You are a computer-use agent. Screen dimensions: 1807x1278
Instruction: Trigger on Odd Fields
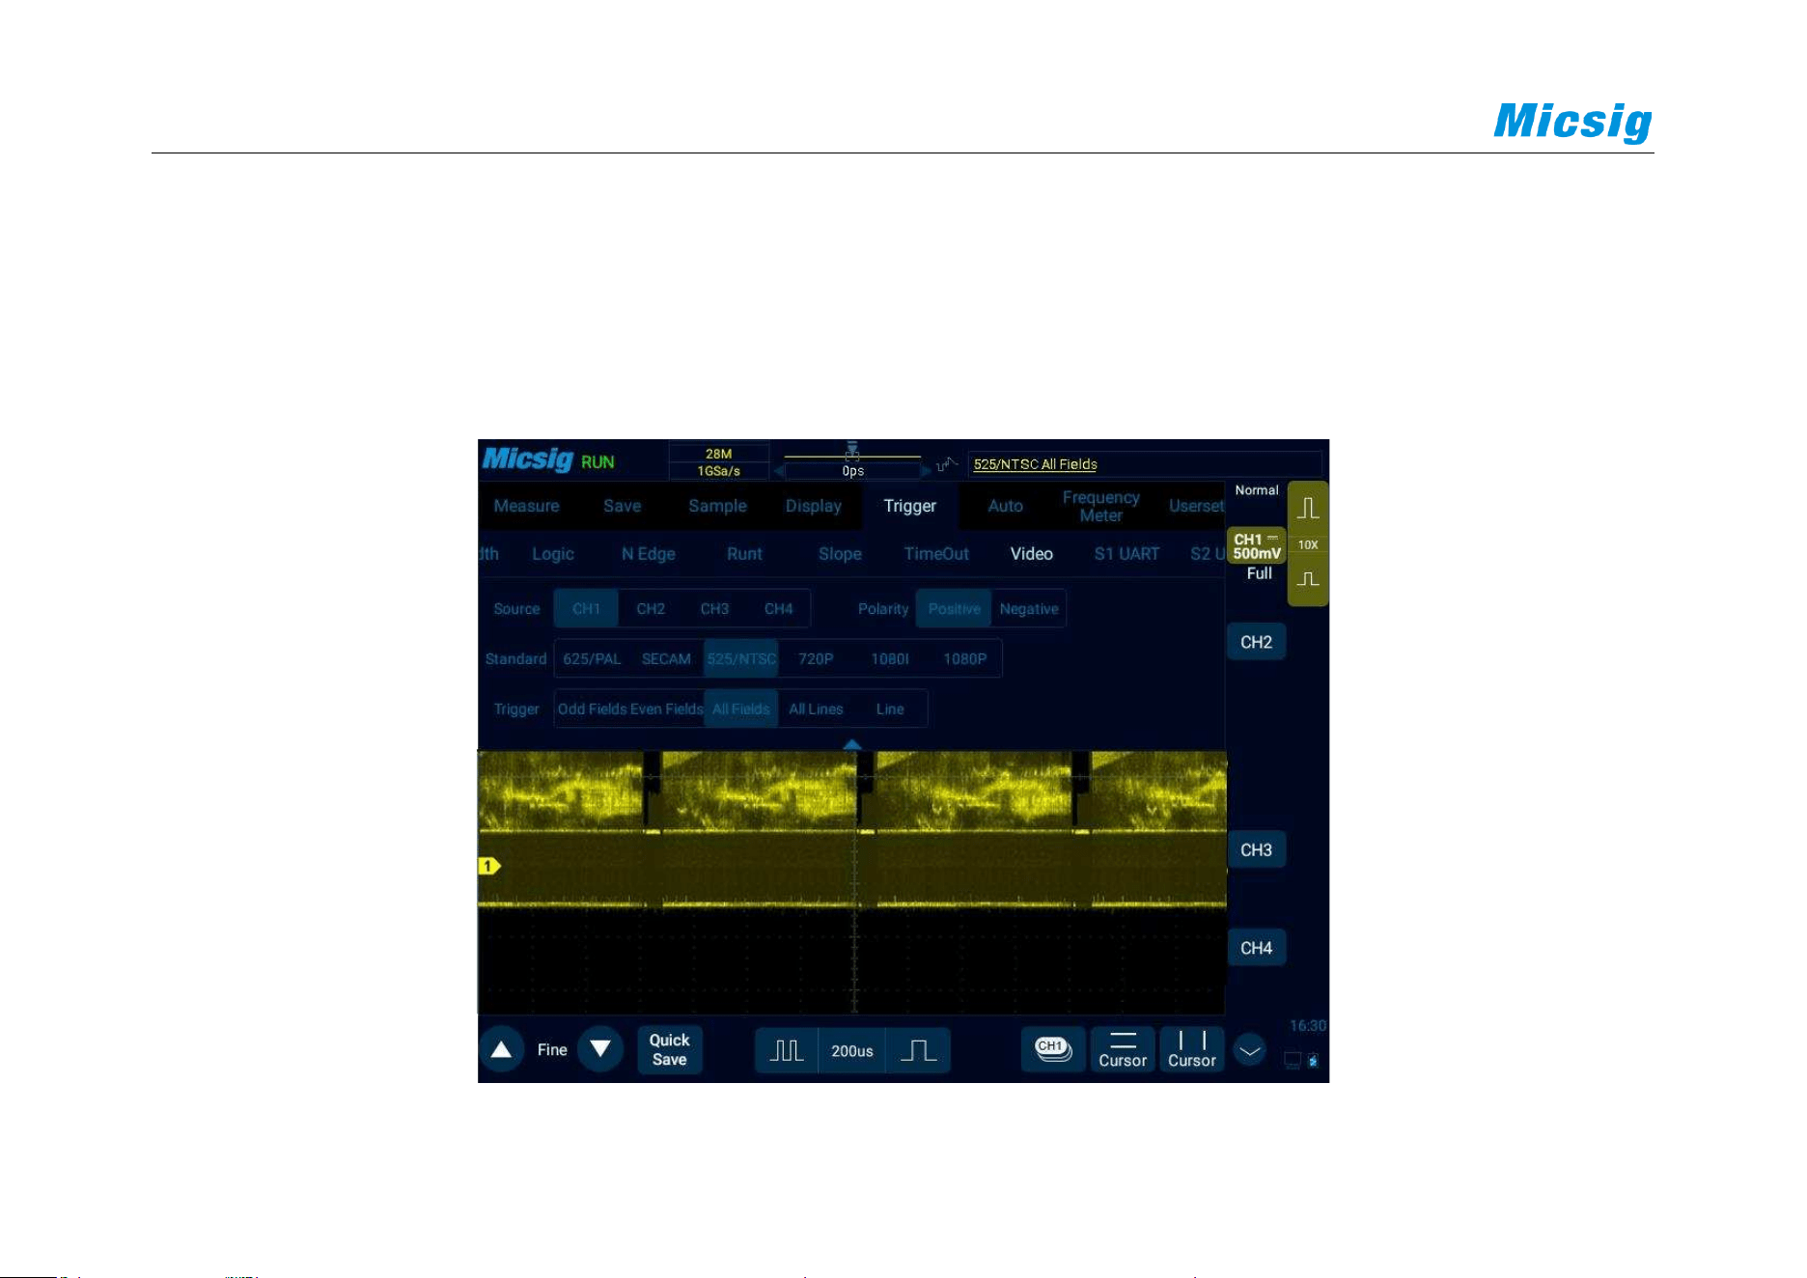(593, 709)
